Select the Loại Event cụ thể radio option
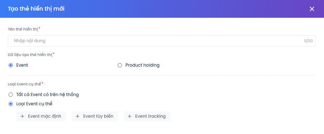This screenshot has height=134, width=324. point(11,104)
